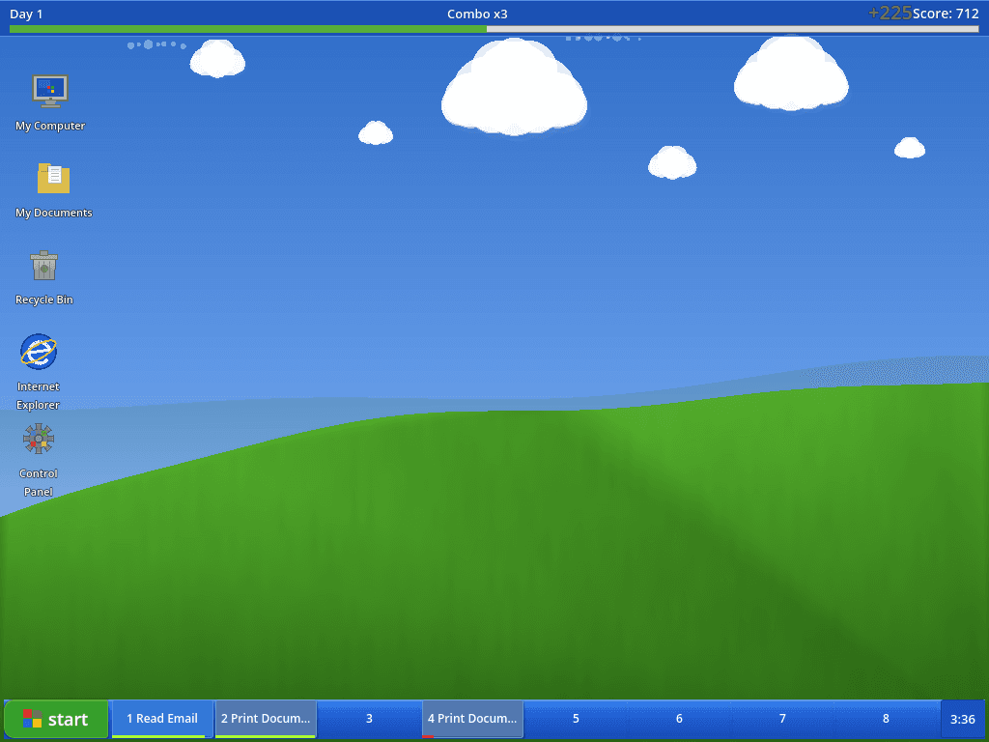989x742 pixels.
Task: Click empty taskbar slot 6
Action: (679, 719)
